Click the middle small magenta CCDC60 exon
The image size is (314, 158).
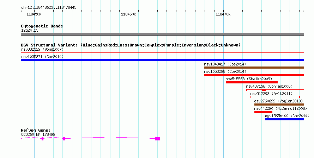point(64,139)
